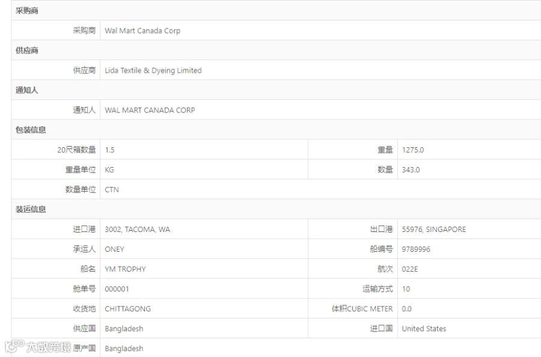The height and width of the screenshot is (357, 541).
Task: Click supplier Lida Textile & Dyeing Limited
Action: click(153, 70)
